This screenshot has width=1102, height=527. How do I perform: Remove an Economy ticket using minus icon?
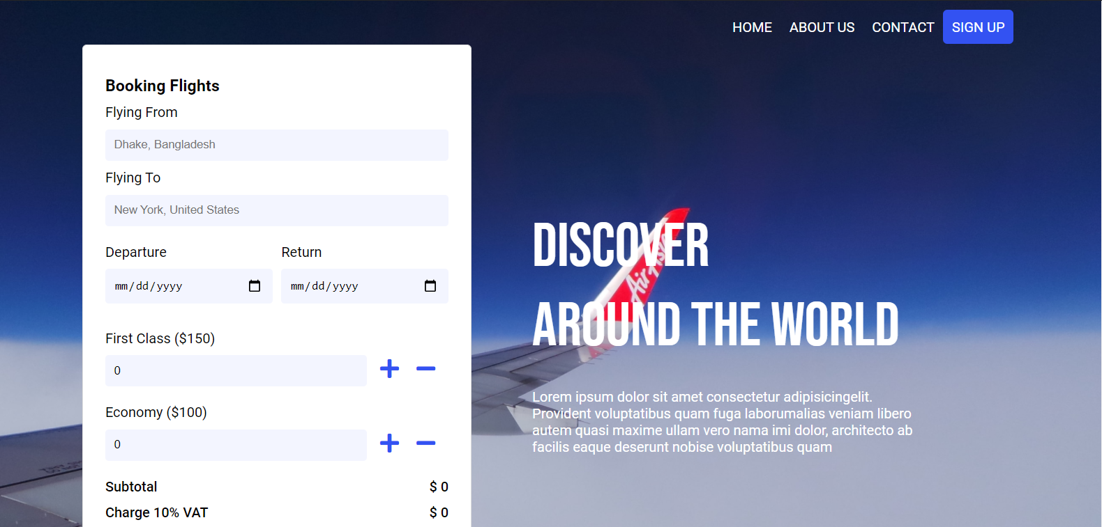click(x=425, y=443)
